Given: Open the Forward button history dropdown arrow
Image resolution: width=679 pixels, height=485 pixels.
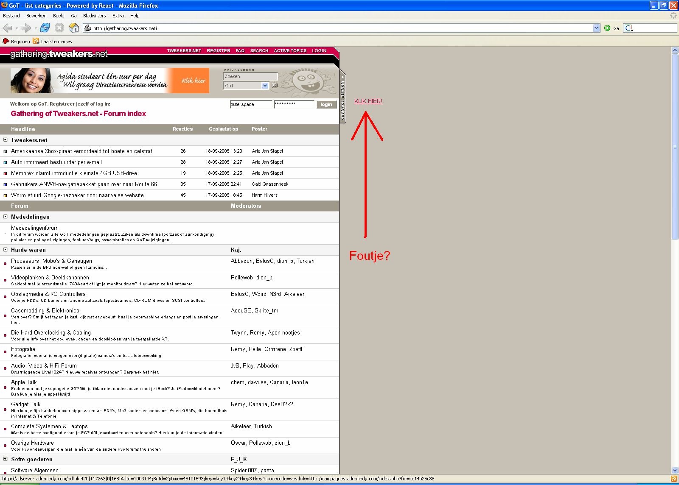Looking at the screenshot, I should click(36, 28).
